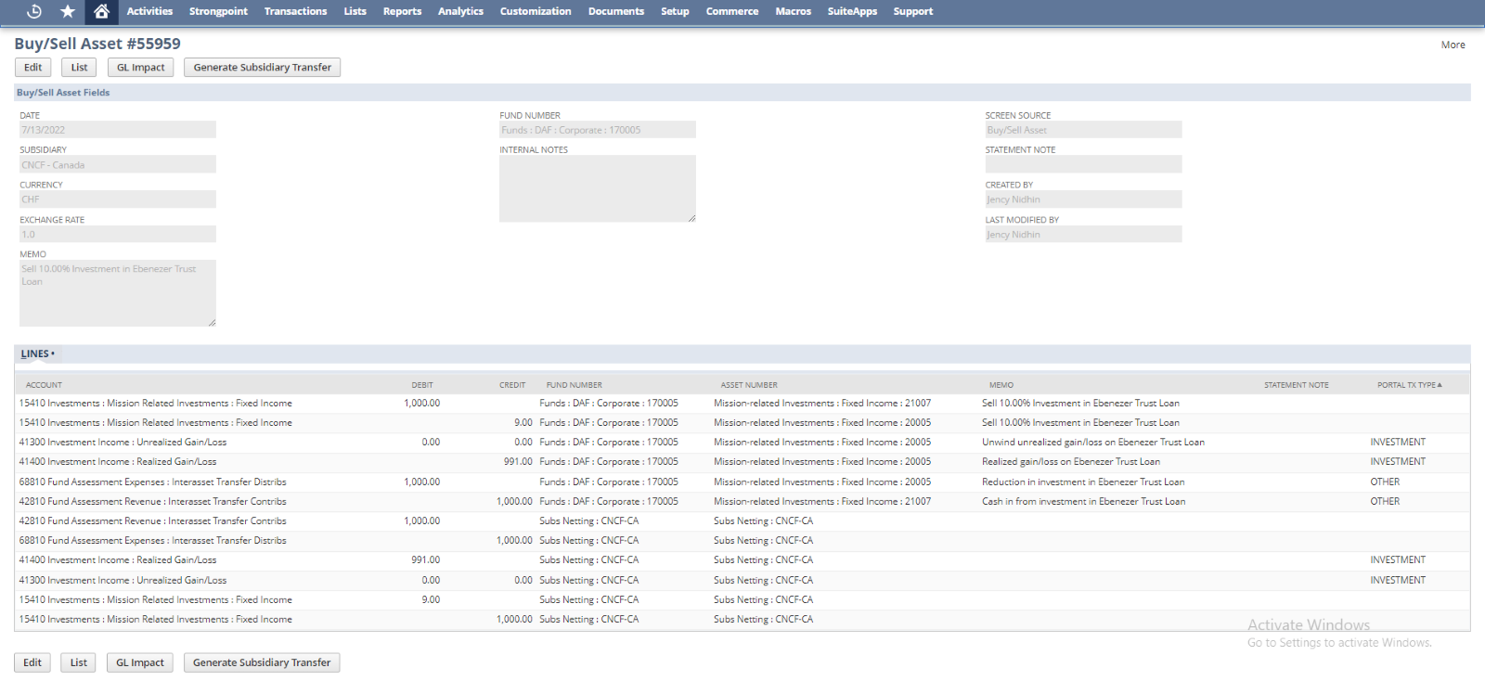The image size is (1485, 681).
Task: Click inside the Memo text area
Action: coord(117,293)
